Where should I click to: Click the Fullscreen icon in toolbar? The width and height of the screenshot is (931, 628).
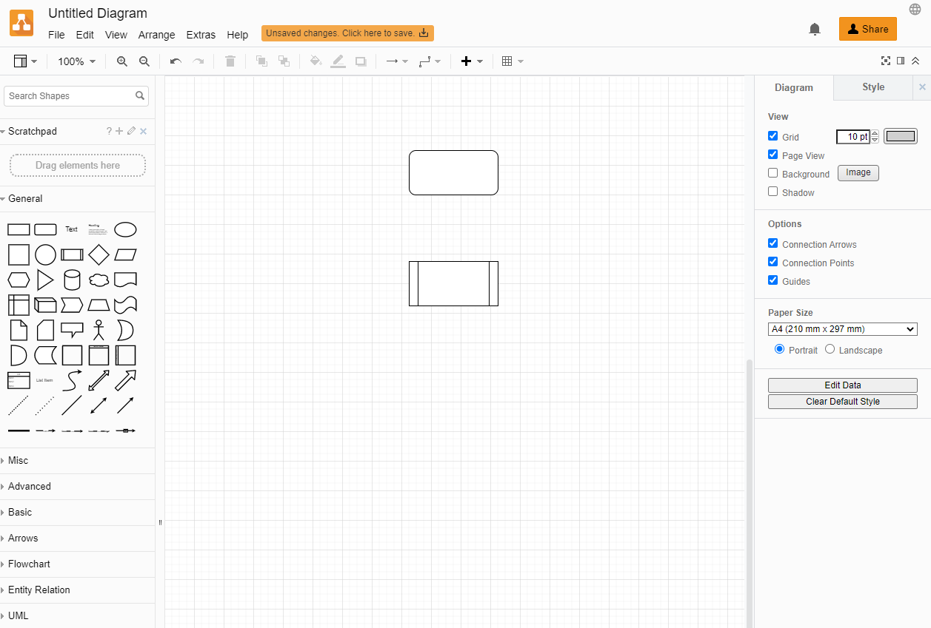click(885, 61)
